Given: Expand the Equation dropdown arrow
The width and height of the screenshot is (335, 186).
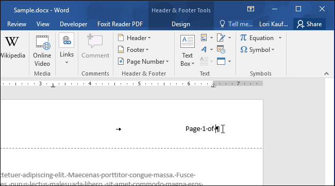Looking at the screenshot, I should pyautogui.click(x=280, y=38).
